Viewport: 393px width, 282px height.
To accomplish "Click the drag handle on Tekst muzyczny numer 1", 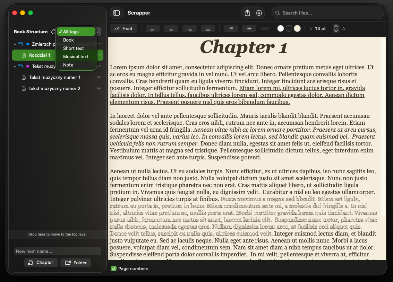I will click(x=99, y=78).
